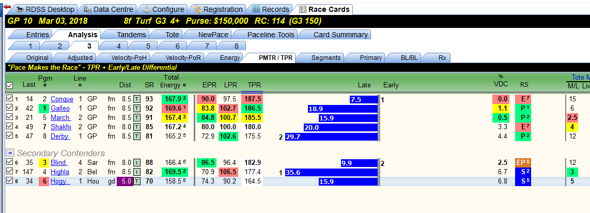Click Highla's 35.6 late bar

point(331,172)
